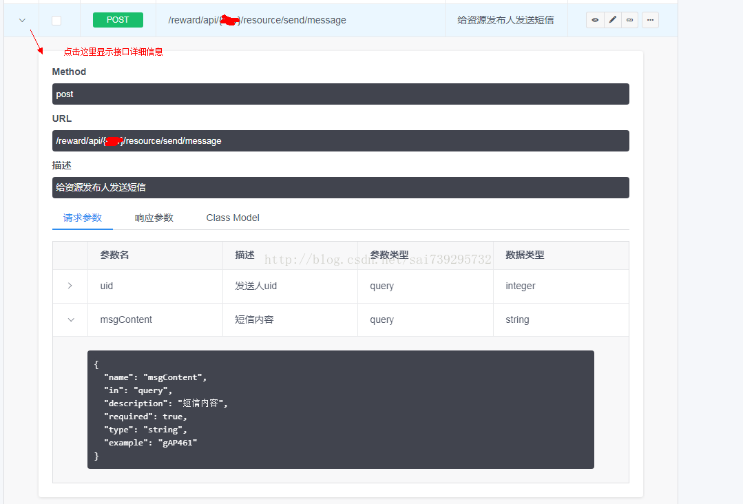Screen dimensions: 743x504
Task: Click the Method label above post field
Action: click(x=69, y=72)
